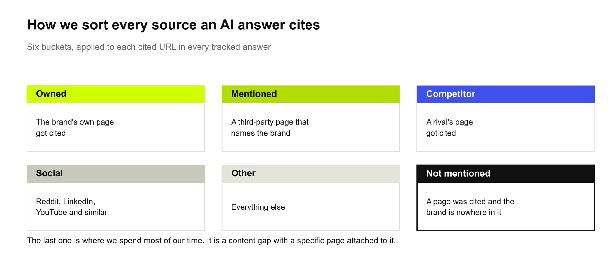
Task: Click 'The brand's own page got cited' text
Action: pos(75,128)
